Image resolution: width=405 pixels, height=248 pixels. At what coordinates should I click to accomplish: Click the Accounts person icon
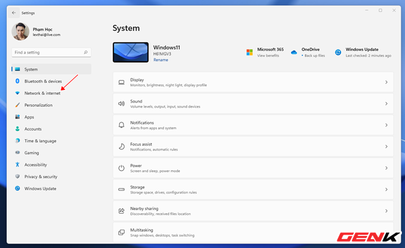(18, 128)
